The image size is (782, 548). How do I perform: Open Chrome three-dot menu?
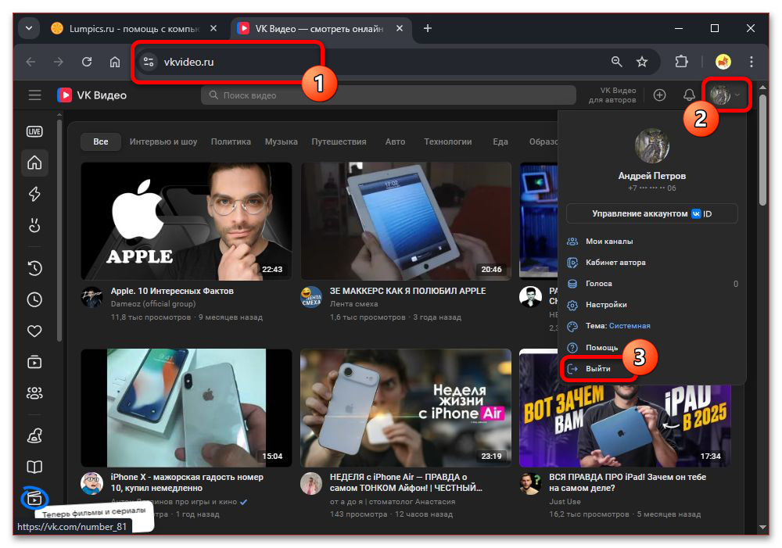tap(751, 62)
